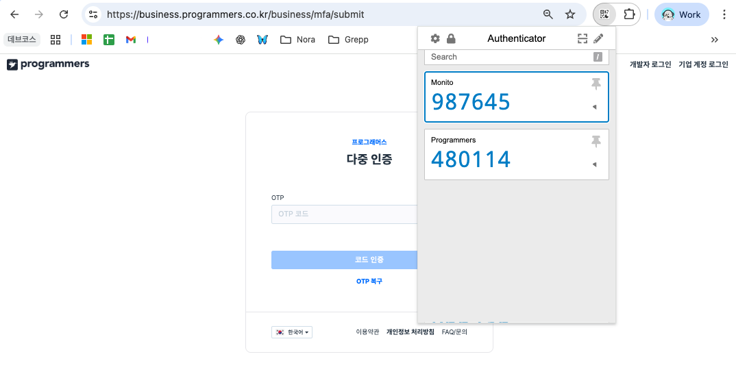Open the Nora bookmarks folder
736x374 pixels.
pyautogui.click(x=297, y=40)
